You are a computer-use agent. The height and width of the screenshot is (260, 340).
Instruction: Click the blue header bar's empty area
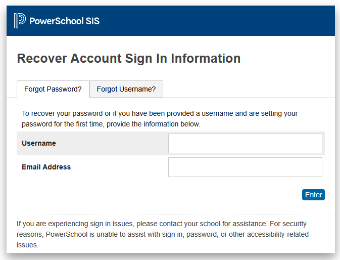coord(217,21)
